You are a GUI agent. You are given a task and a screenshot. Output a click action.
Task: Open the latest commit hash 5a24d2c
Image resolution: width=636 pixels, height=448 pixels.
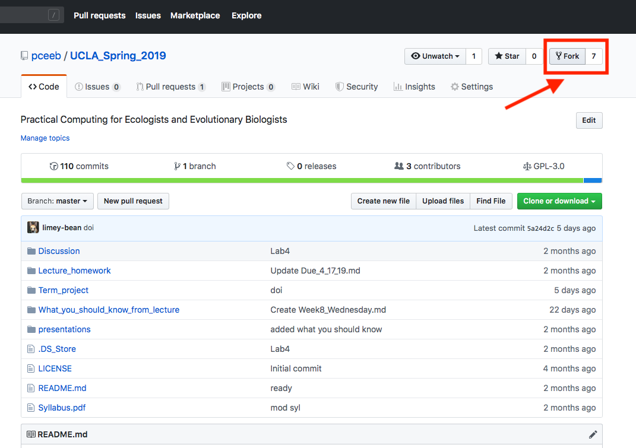tap(540, 228)
